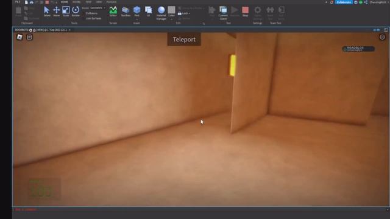This screenshot has height=219, width=390.
Task: Expand the Edit group launcher arrow
Action: pyautogui.click(x=204, y=24)
